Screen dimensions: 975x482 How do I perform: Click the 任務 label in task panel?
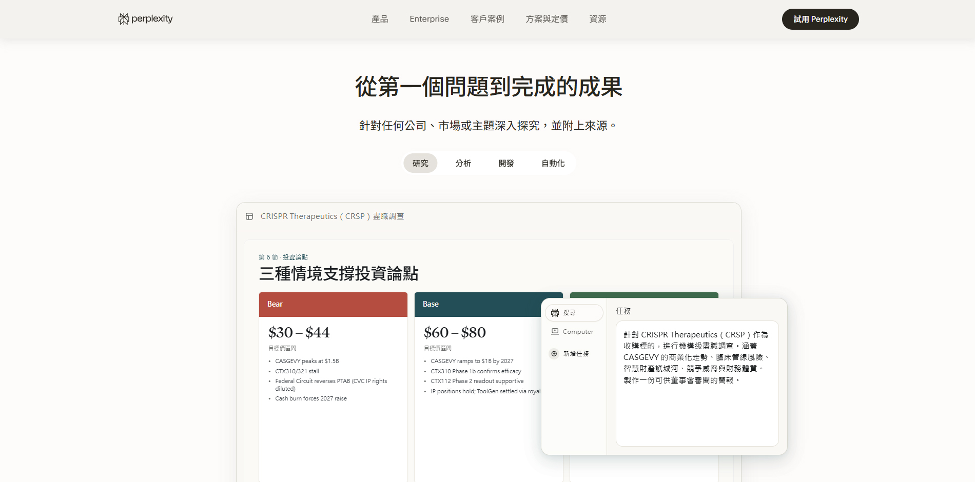[x=623, y=311]
